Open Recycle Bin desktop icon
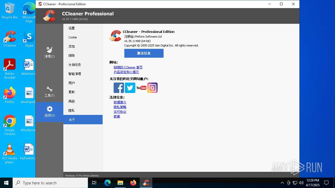The image size is (335, 188). [10, 11]
